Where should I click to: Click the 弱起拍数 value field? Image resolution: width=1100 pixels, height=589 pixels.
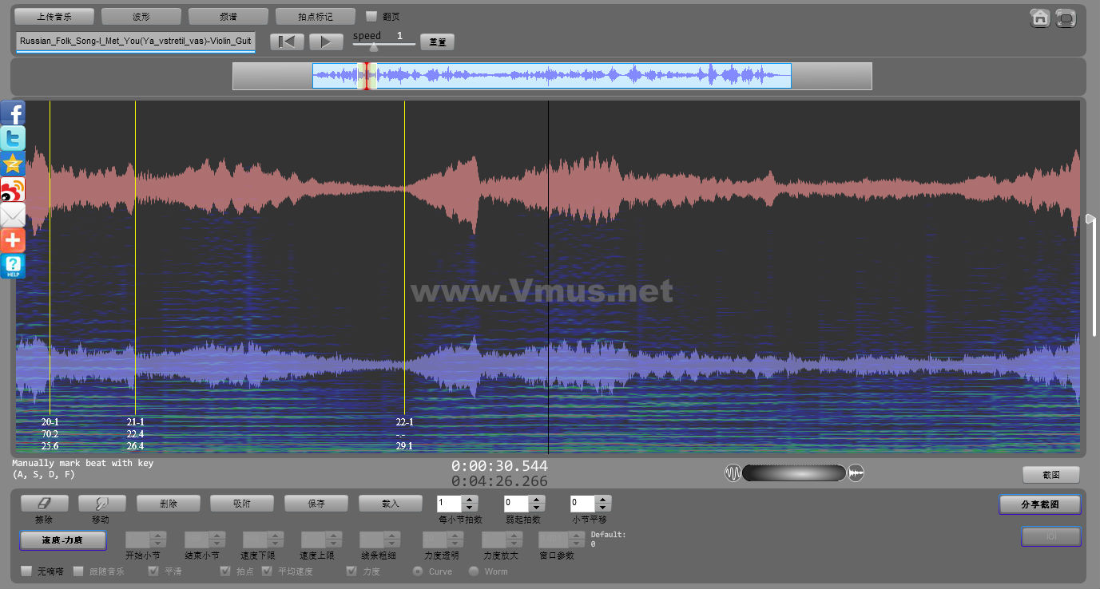[516, 504]
